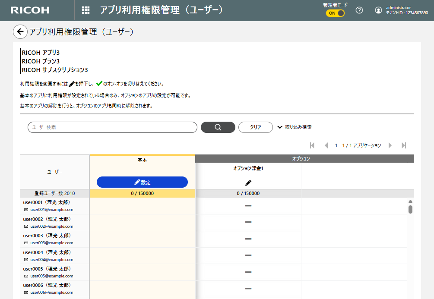434x299 pixels.
Task: Go to the last page of applications
Action: (404, 145)
